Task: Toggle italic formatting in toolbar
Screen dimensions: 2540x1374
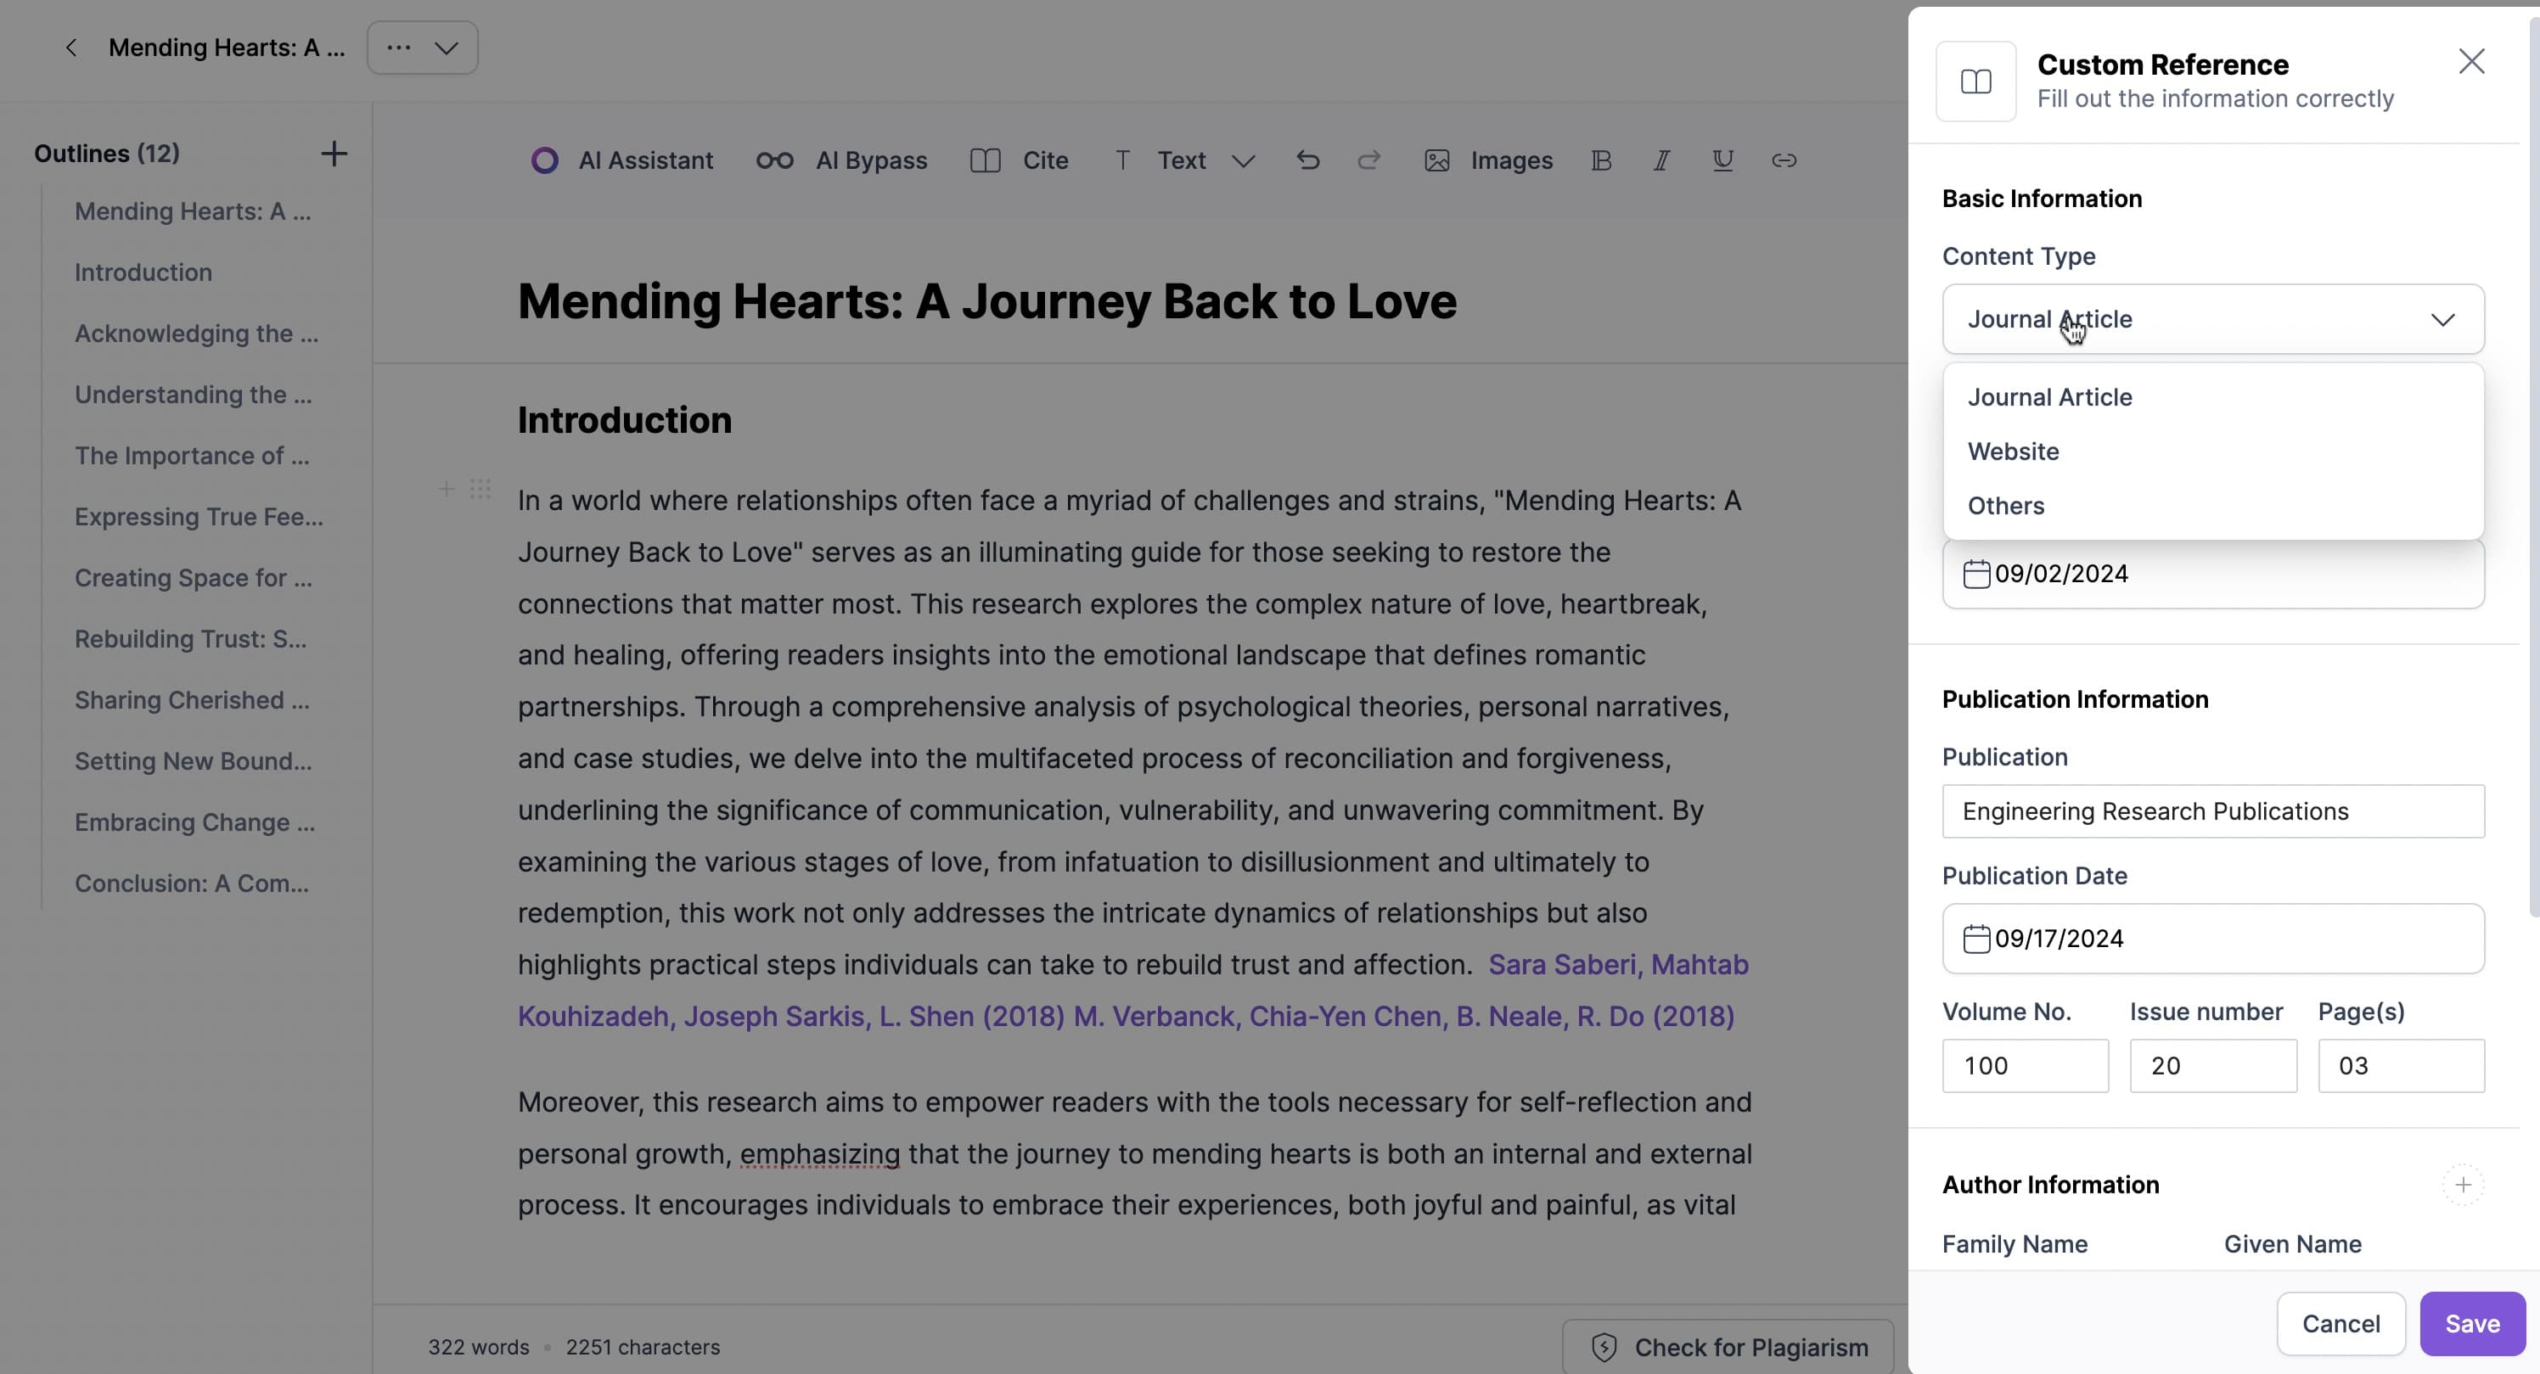Action: tap(1661, 160)
